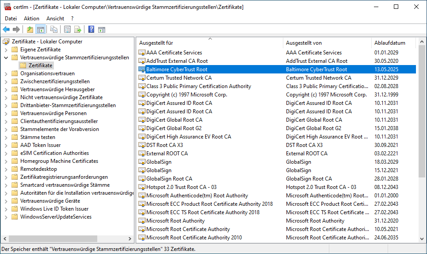Select Zertifikatregistrierungsanforderungen in the tree
Screen dimensions: 427x254
64,177
